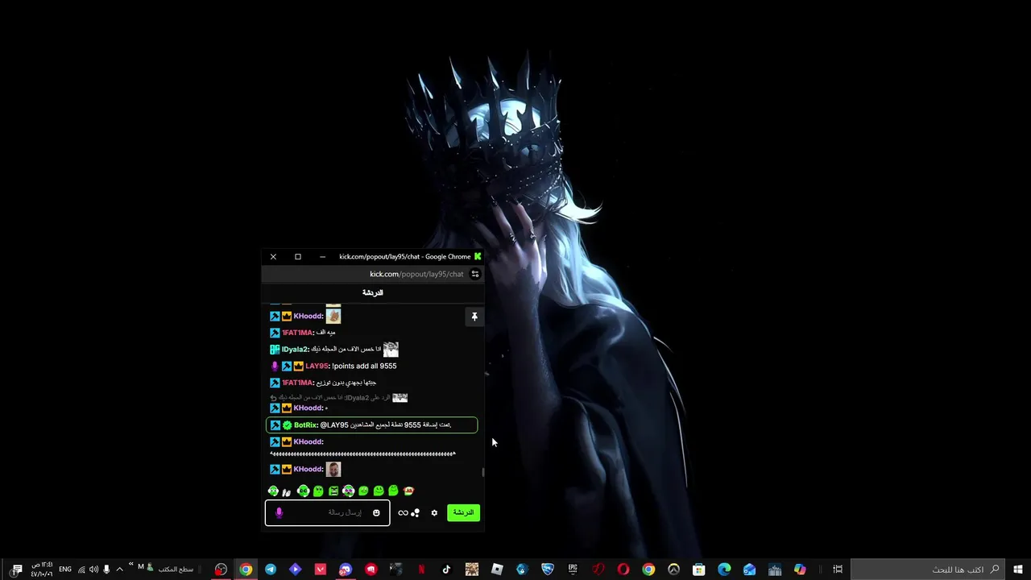Open 1FAT1MA username on the ميه الف message

click(296, 332)
